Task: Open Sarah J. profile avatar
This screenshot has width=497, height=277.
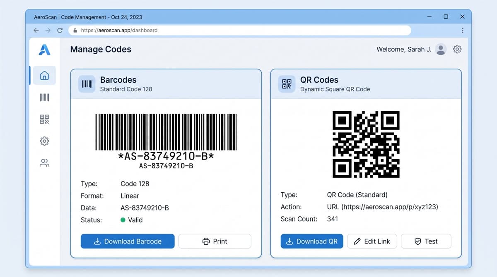Action: point(441,49)
